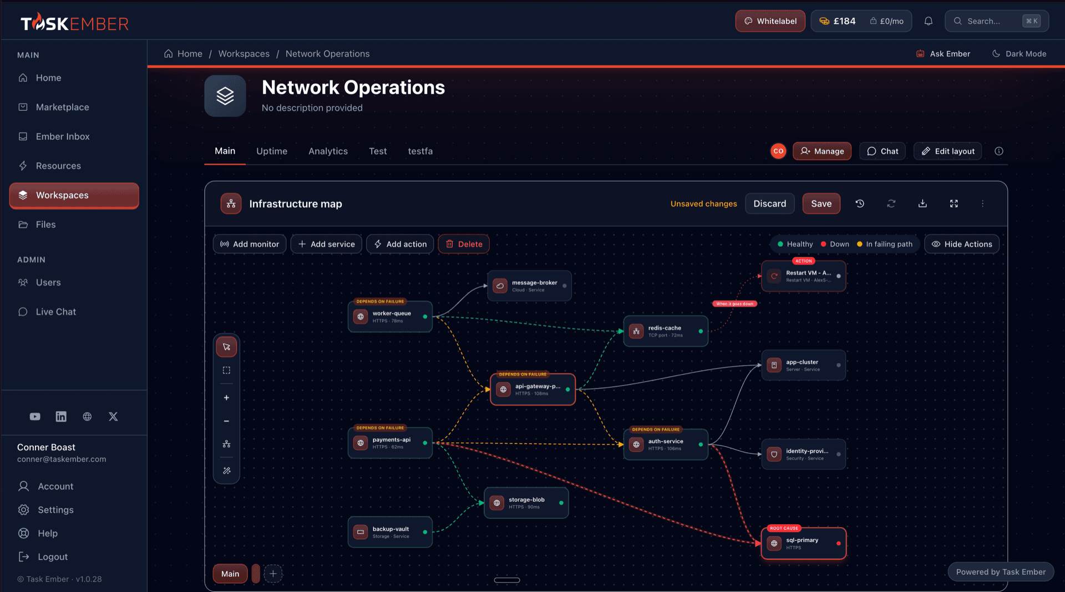Open Marketplace in the sidebar
This screenshot has height=592, width=1065.
coord(74,107)
